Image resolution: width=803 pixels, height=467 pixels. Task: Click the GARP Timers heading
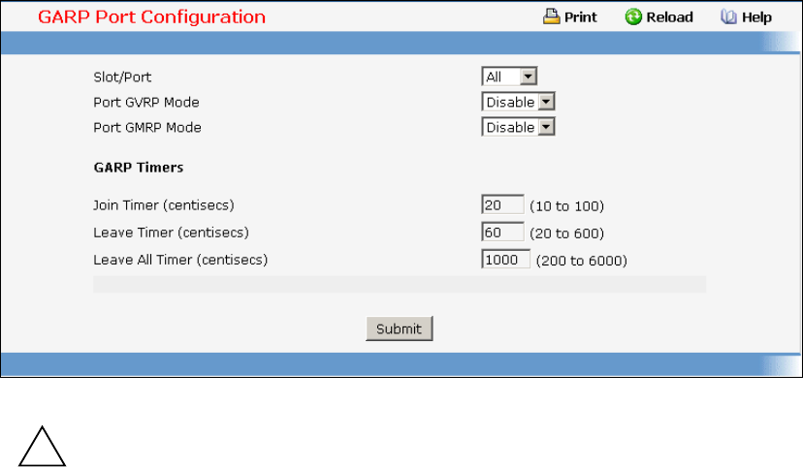(x=139, y=168)
